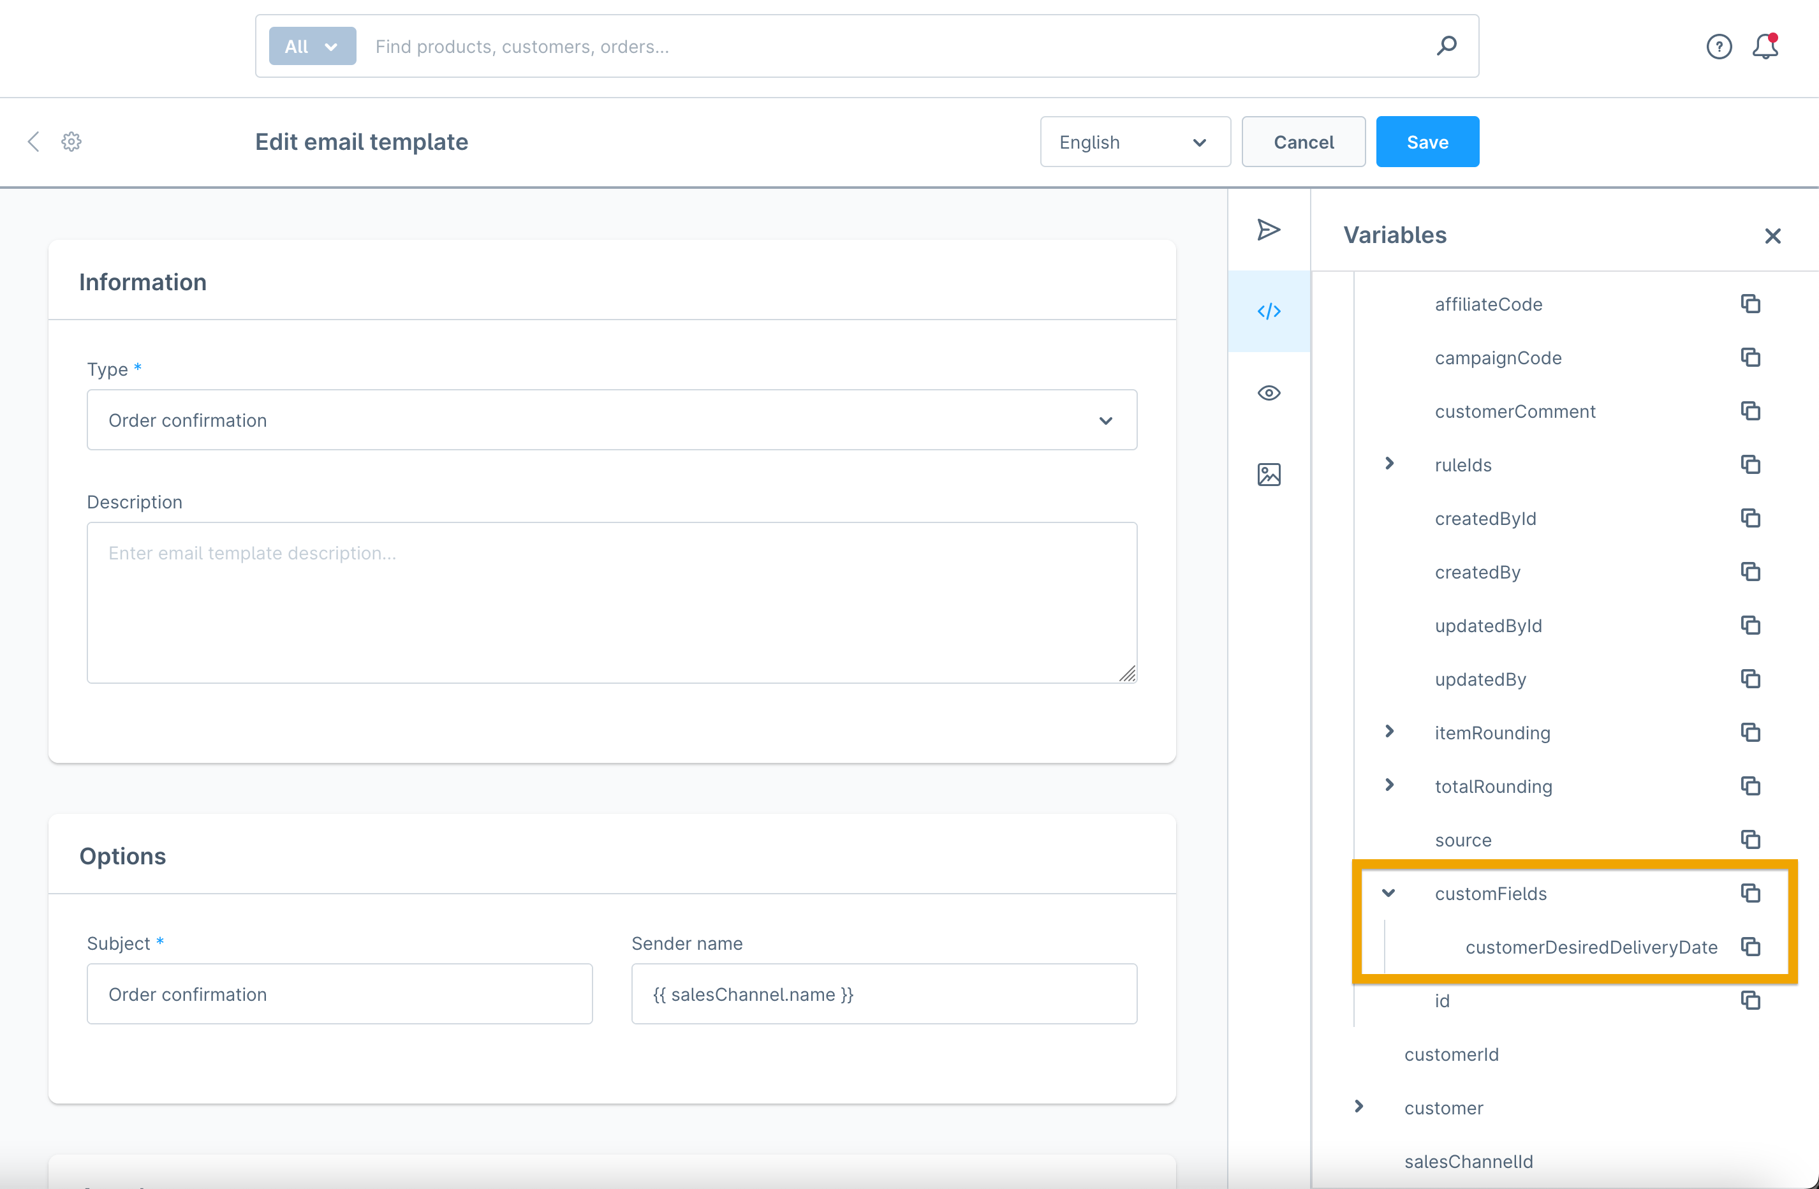
Task: Expand the ruleIds variable tree item
Action: point(1389,463)
